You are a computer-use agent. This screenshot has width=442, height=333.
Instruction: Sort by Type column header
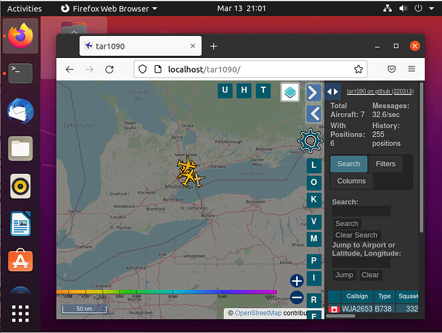point(384,296)
